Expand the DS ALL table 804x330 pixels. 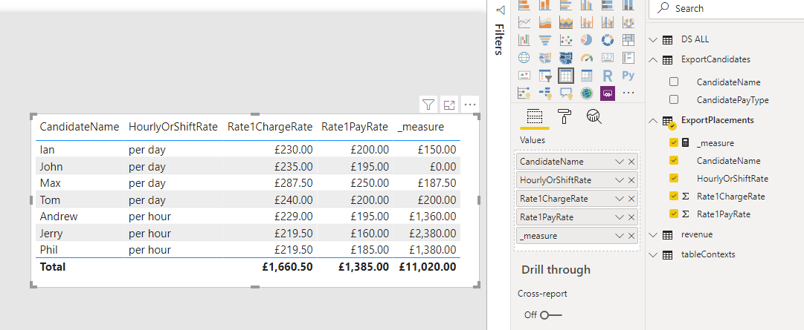653,39
